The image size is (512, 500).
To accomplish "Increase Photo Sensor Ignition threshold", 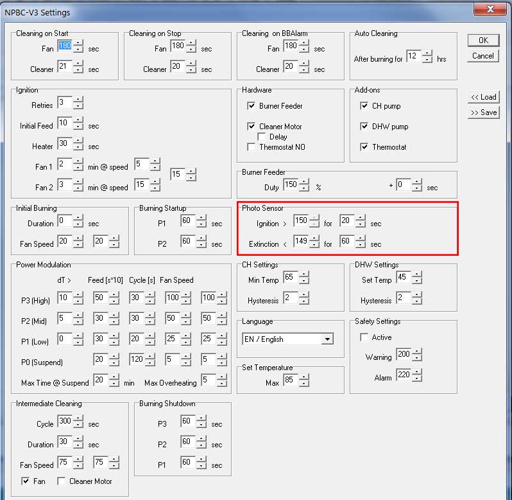I will click(314, 218).
